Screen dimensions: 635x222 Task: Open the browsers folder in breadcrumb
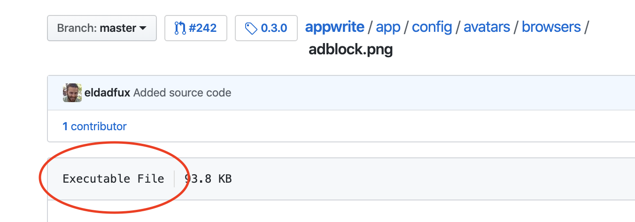coord(551,27)
